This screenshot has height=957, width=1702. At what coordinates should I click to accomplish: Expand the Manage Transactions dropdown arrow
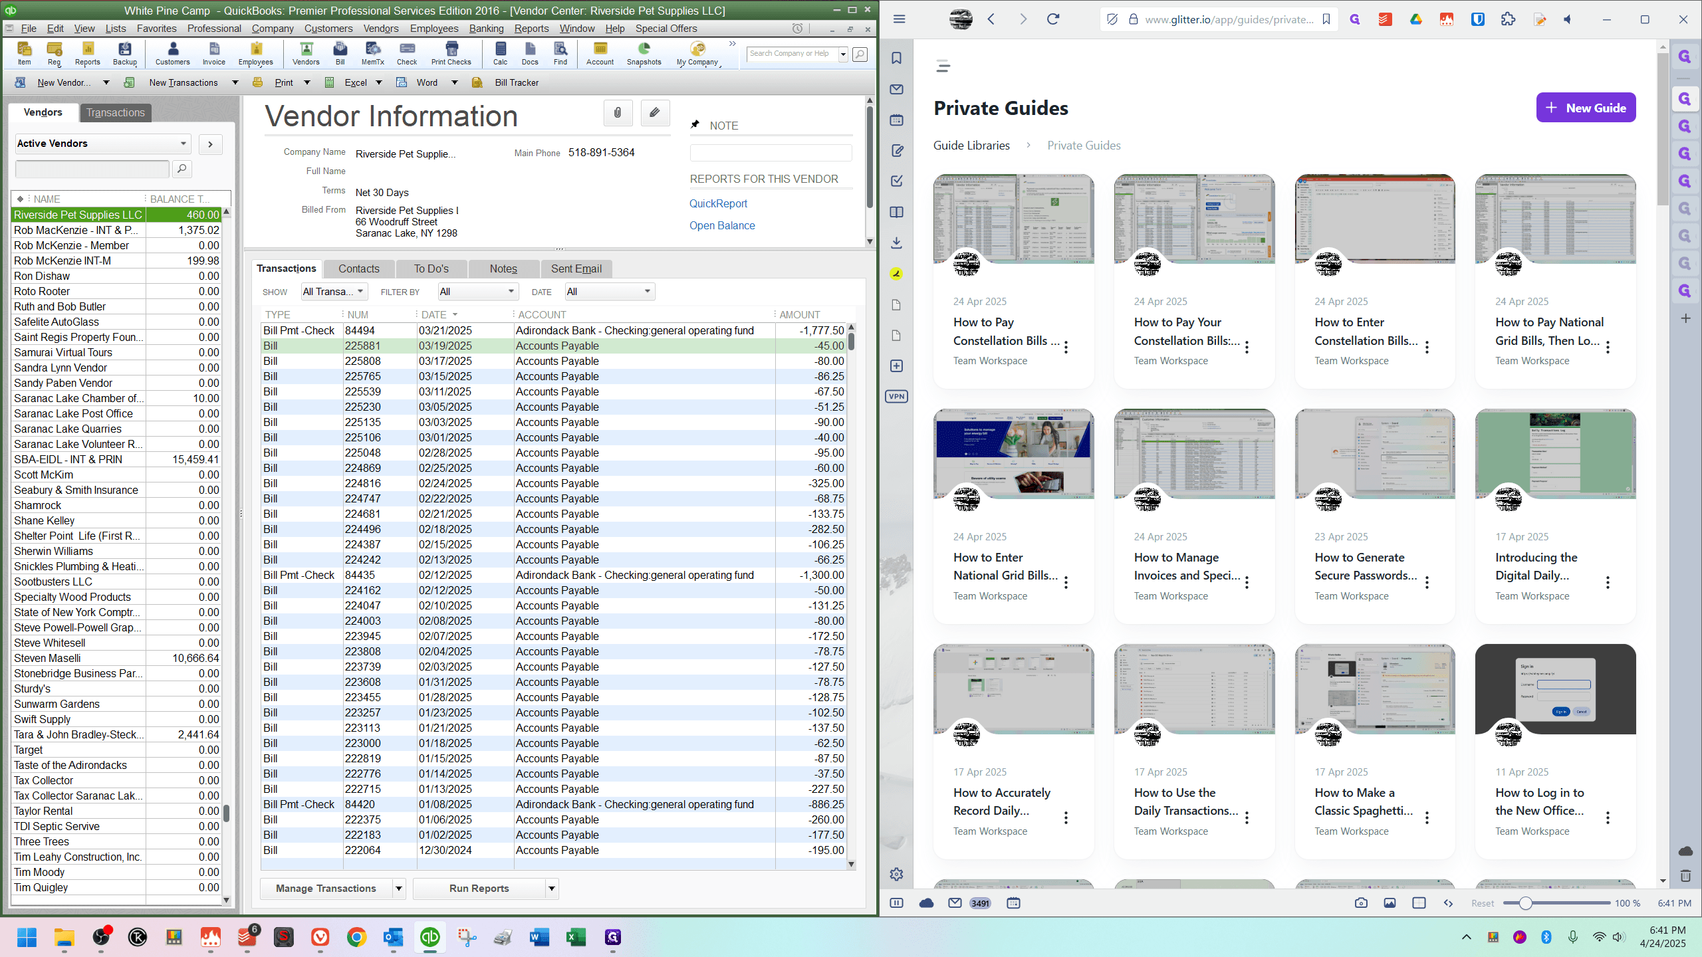point(399,889)
